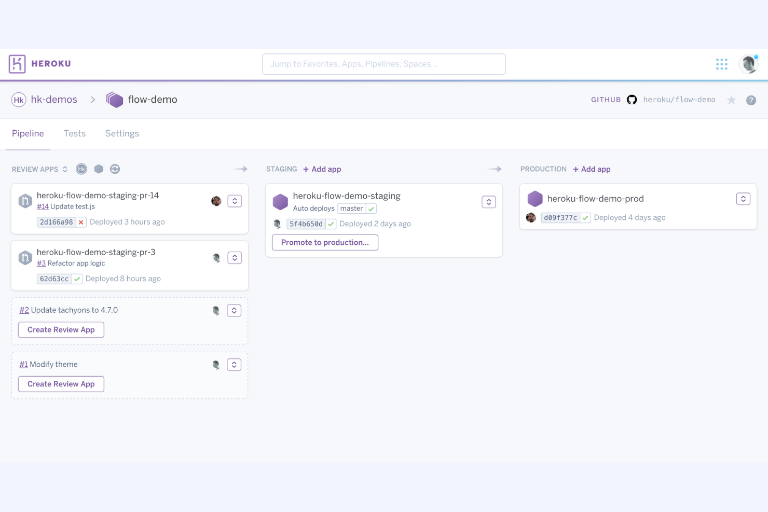This screenshot has width=768, height=512.
Task: Click the hexagon filter icon beside Hk
Action: pos(99,169)
